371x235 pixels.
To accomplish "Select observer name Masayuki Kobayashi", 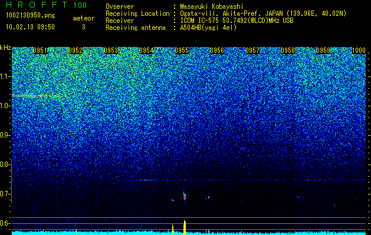I will coord(212,6).
